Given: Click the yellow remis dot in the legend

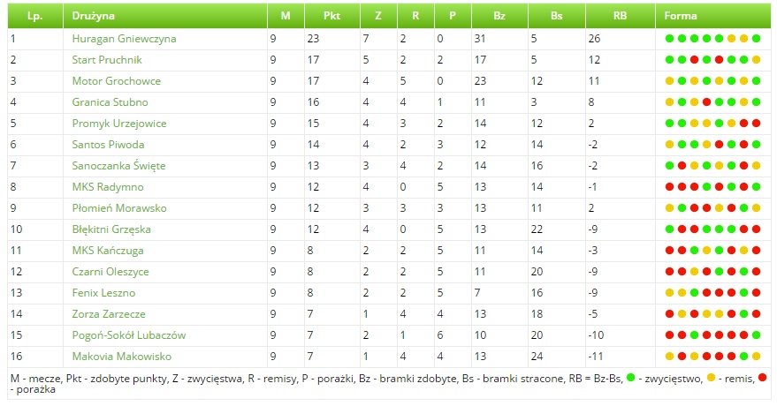Looking at the screenshot, I should [711, 378].
